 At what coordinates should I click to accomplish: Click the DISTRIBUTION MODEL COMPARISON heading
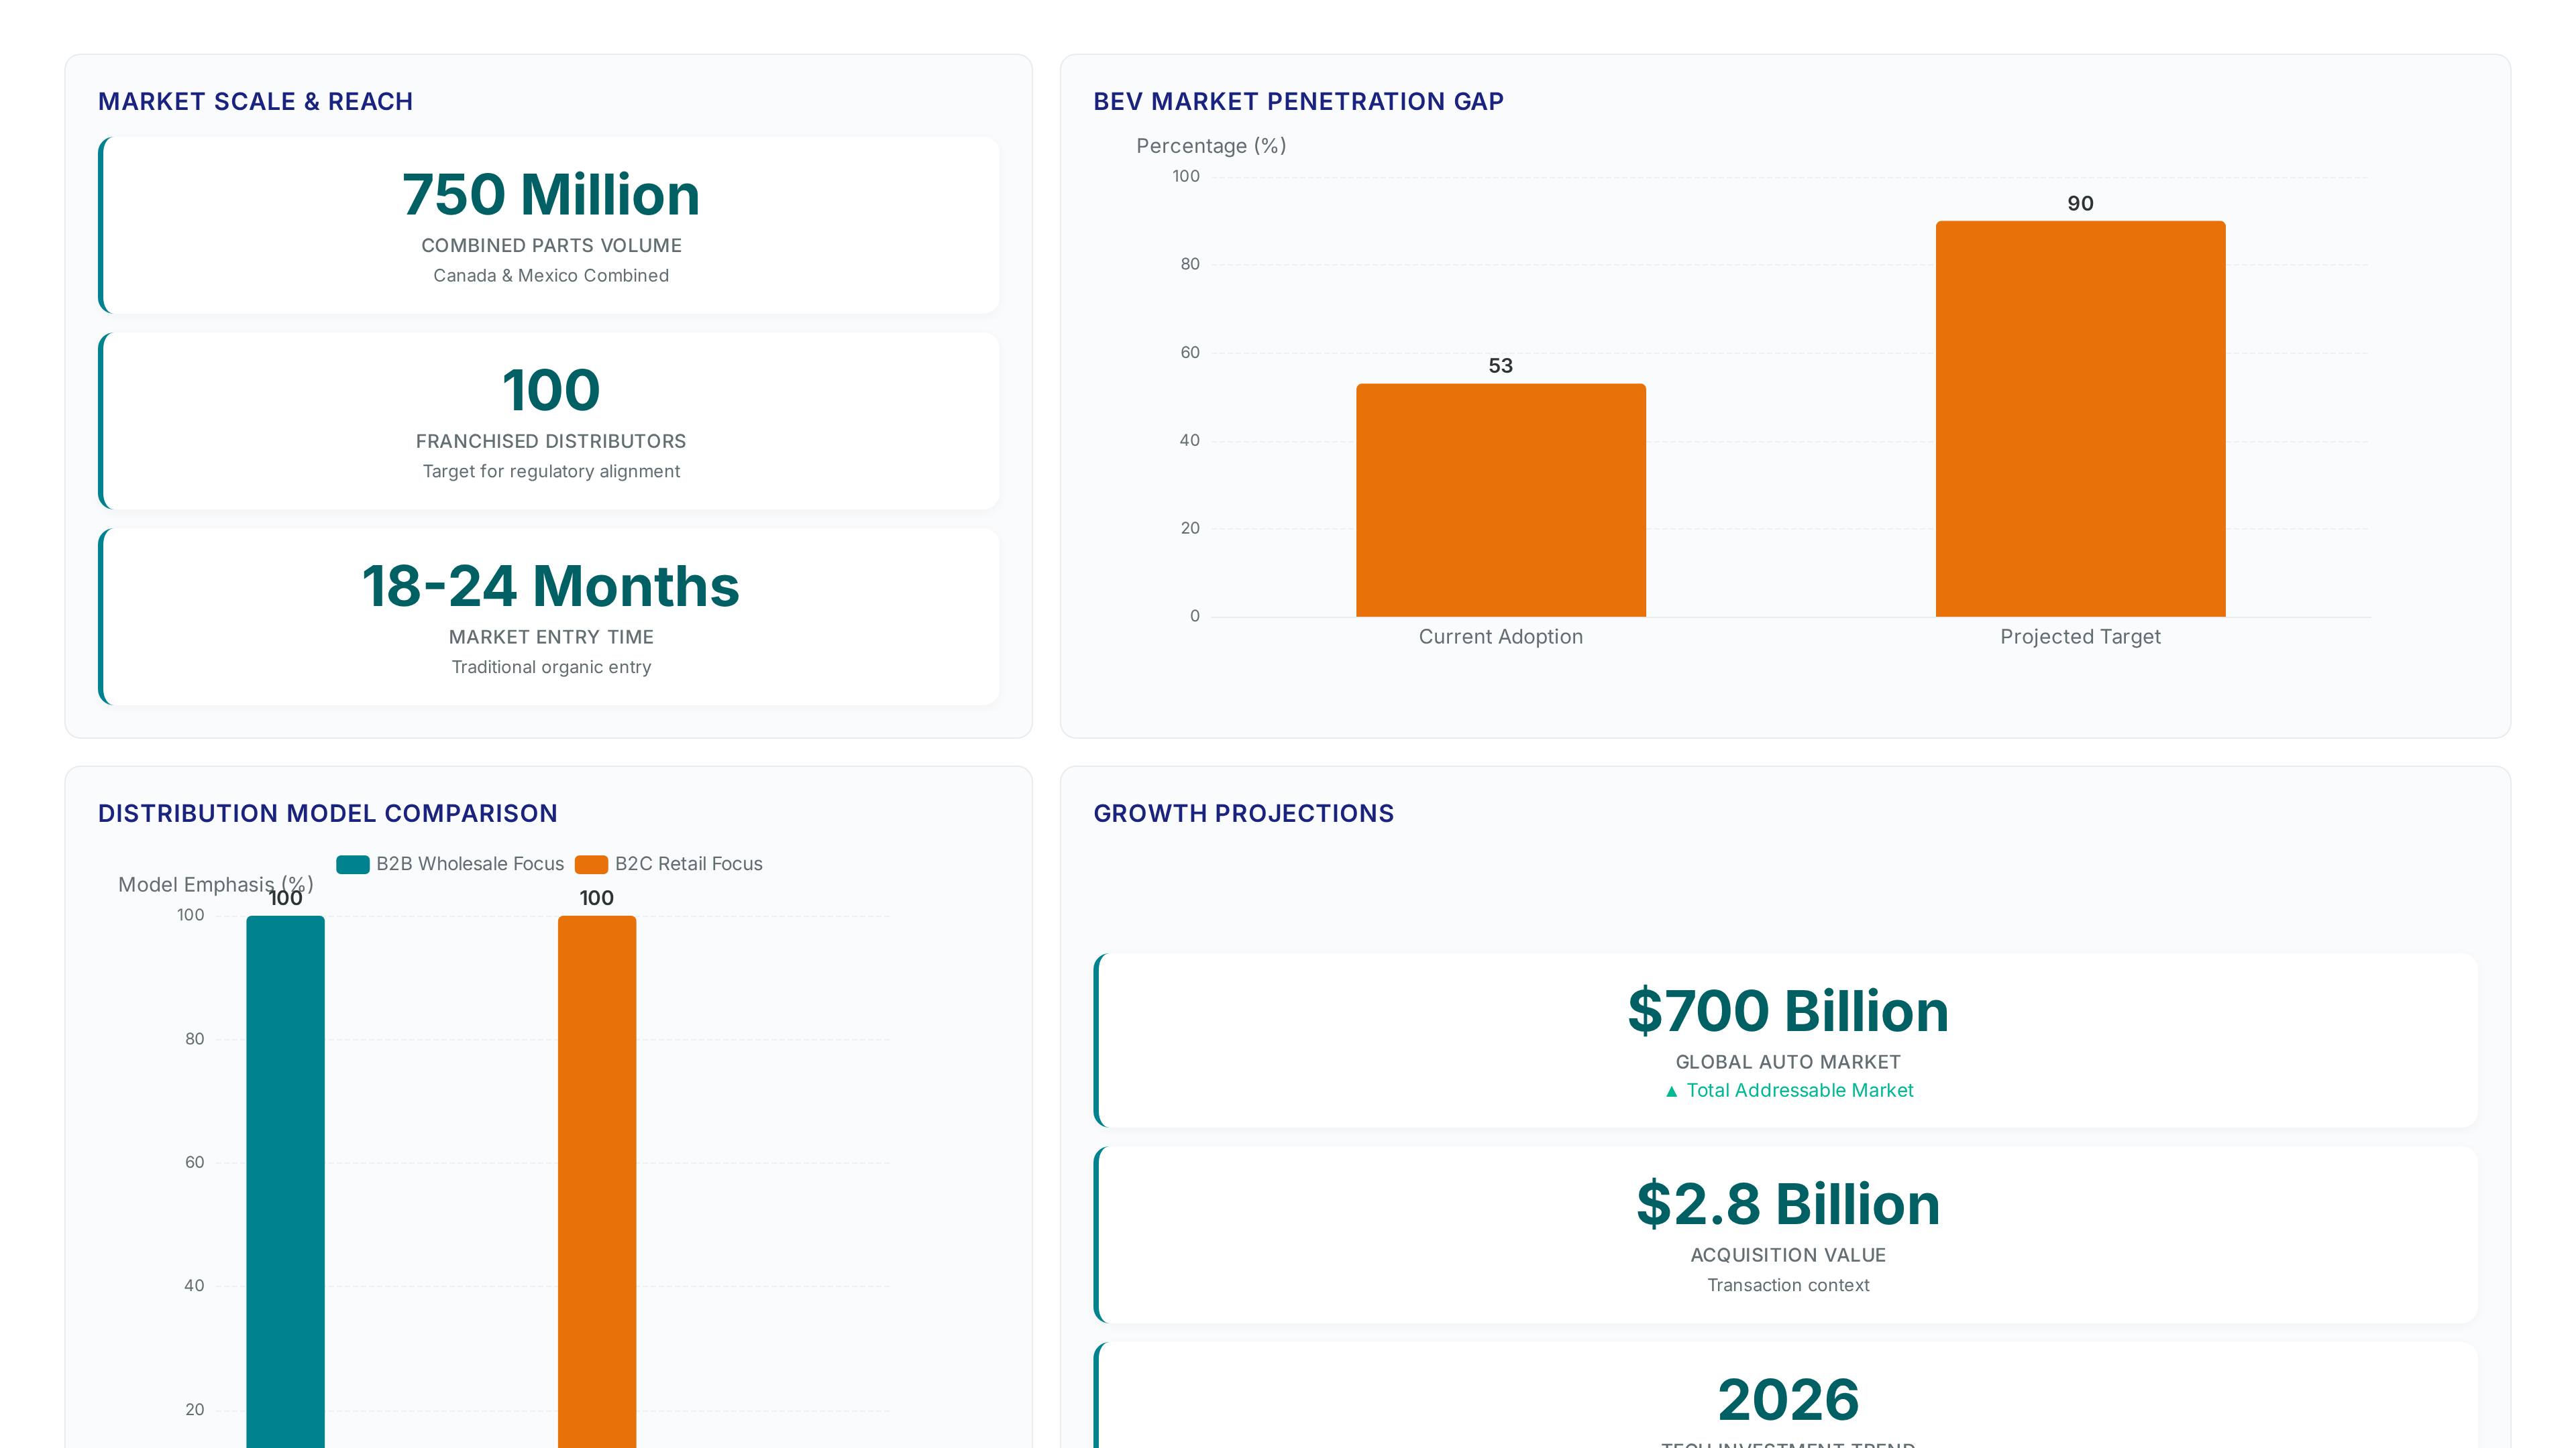(327, 813)
